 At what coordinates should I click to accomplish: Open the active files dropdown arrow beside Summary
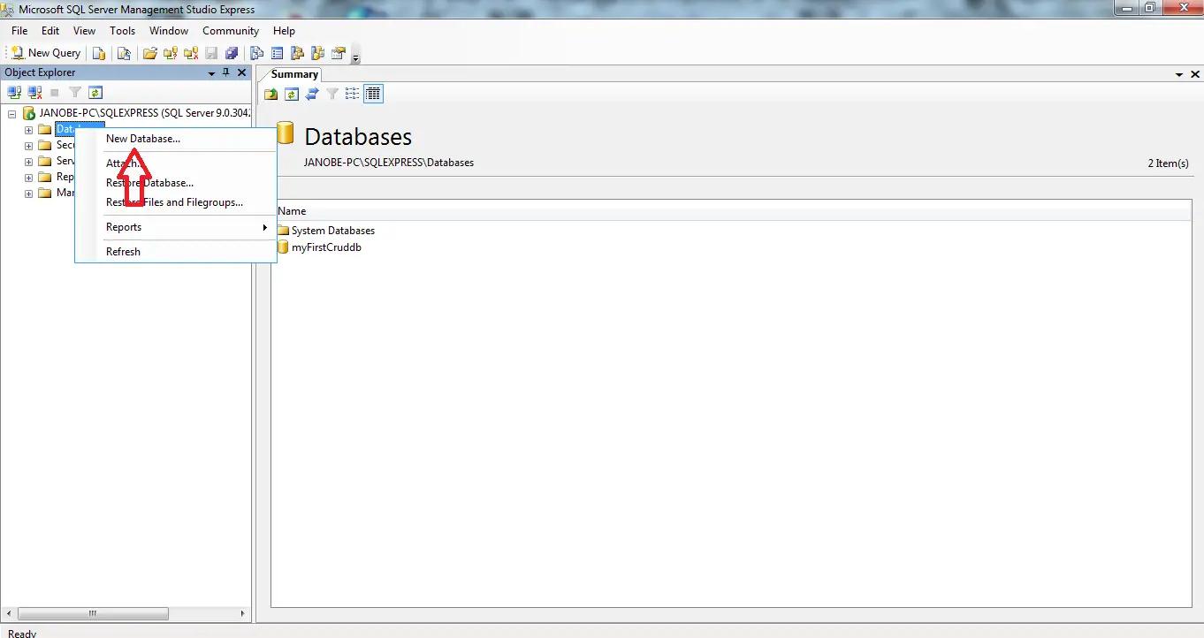tap(1180, 75)
